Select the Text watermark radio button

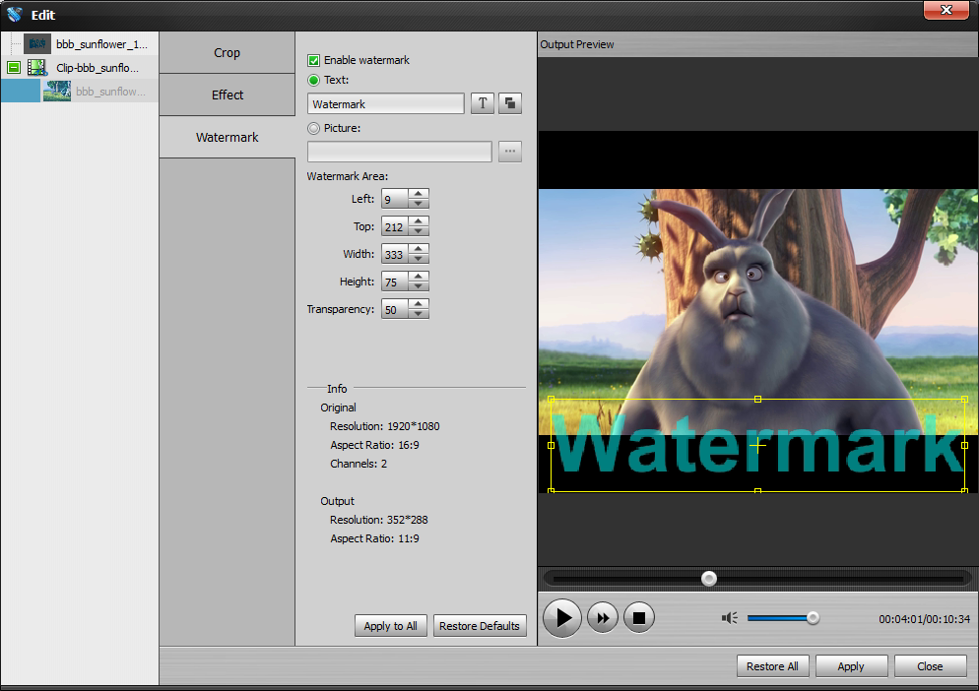pos(313,80)
